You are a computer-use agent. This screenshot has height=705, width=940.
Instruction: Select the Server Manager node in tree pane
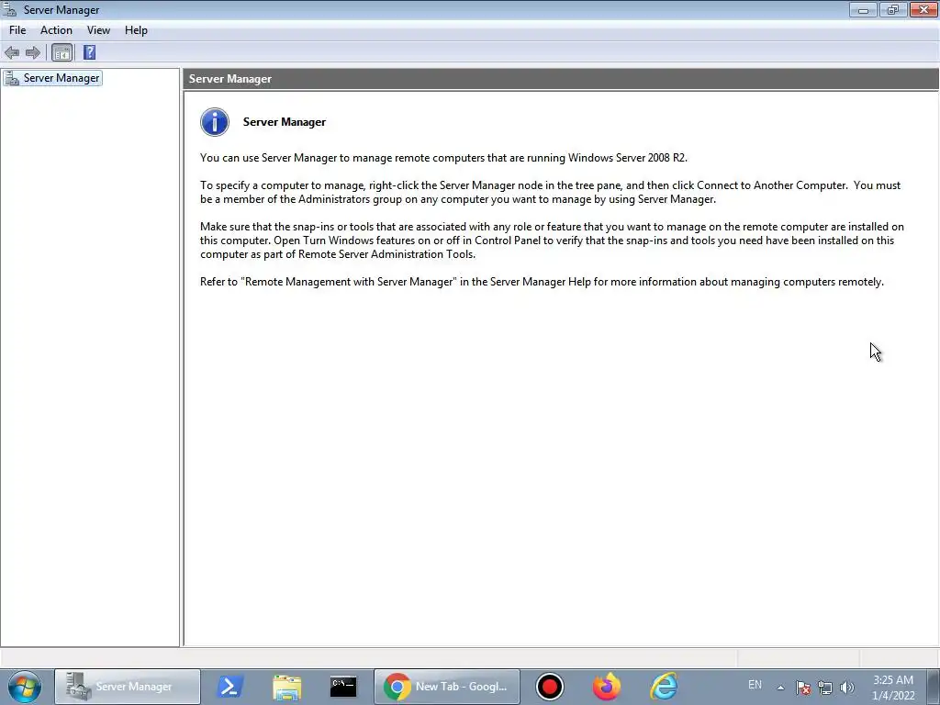click(x=52, y=78)
